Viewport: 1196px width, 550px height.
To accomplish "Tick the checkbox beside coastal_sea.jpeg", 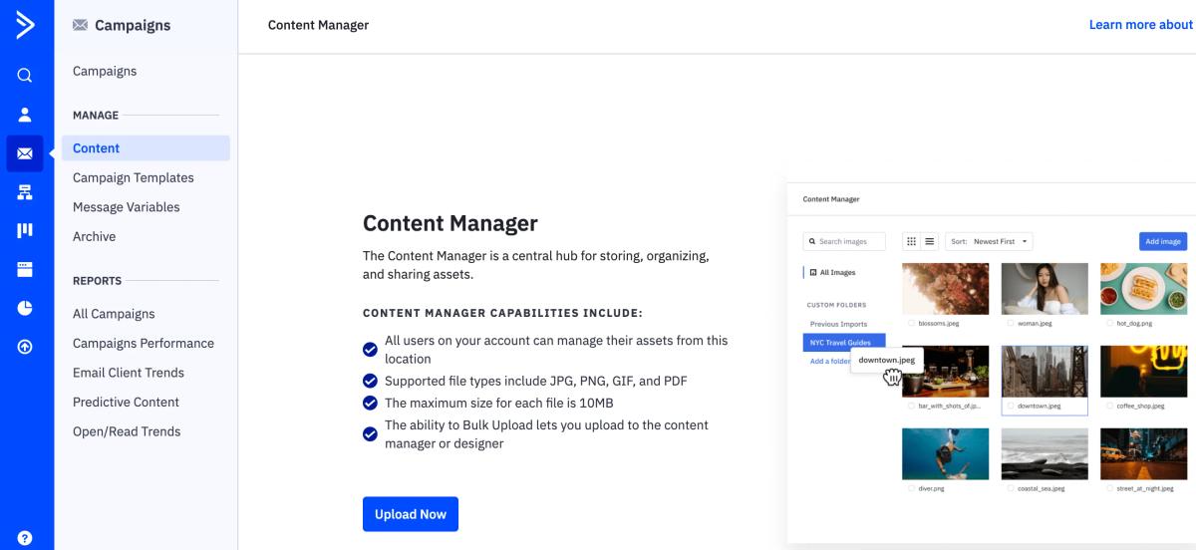I will (1011, 489).
